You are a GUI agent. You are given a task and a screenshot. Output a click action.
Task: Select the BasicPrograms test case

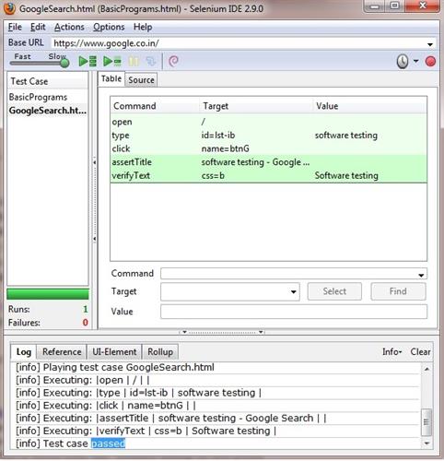pyautogui.click(x=38, y=97)
